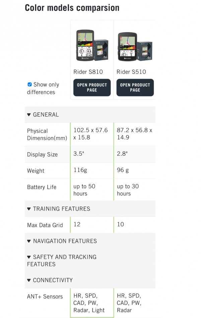Select the Display Size row label
201x318 pixels.
click(42, 154)
